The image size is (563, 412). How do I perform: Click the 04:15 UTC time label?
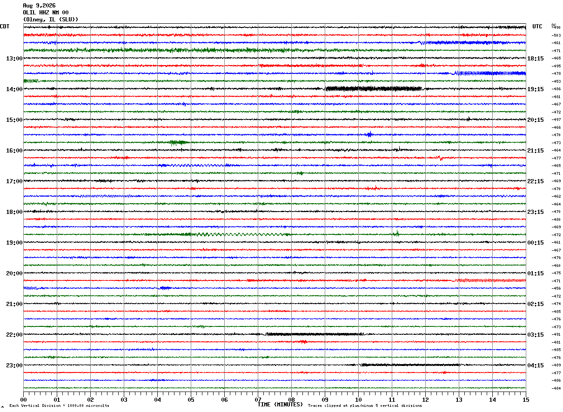click(x=536, y=365)
